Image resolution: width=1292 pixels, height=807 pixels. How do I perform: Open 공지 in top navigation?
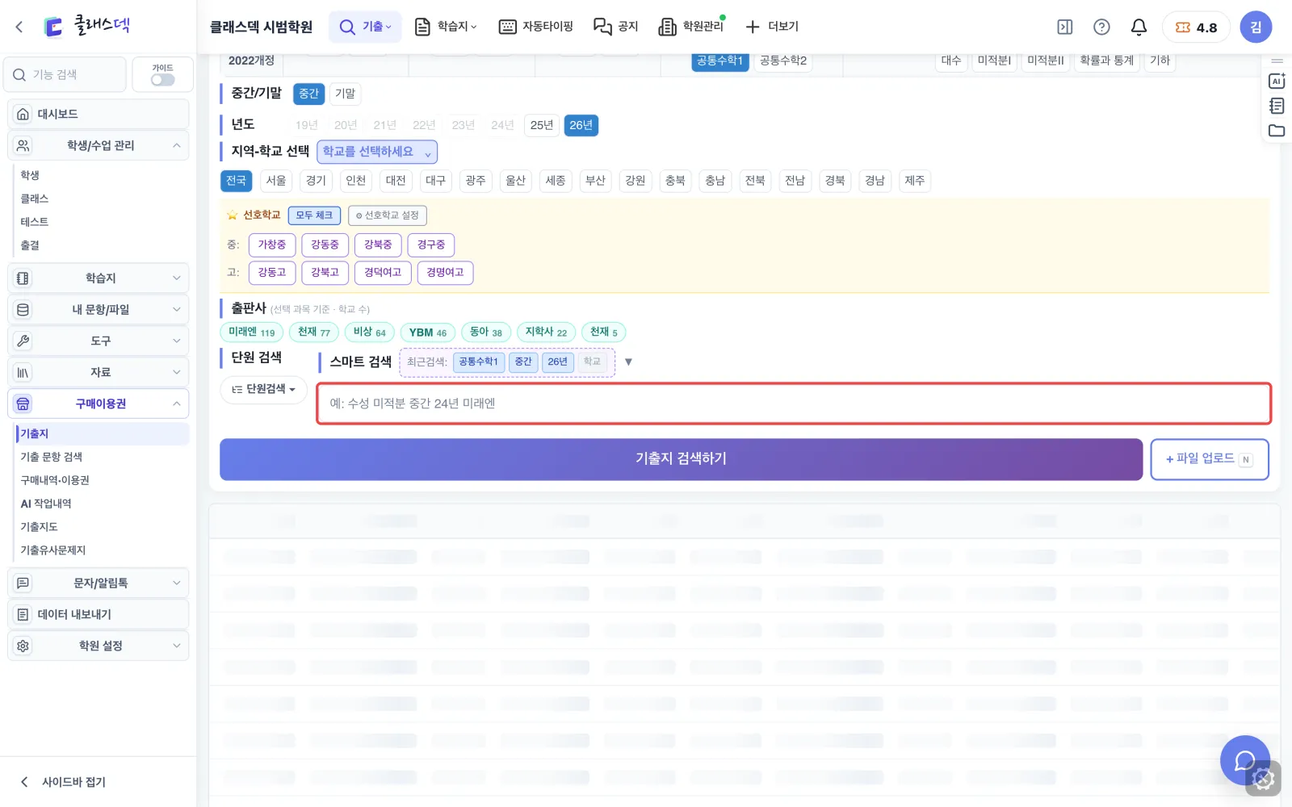616,27
